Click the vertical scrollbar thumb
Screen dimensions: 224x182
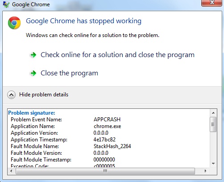pos(213,124)
